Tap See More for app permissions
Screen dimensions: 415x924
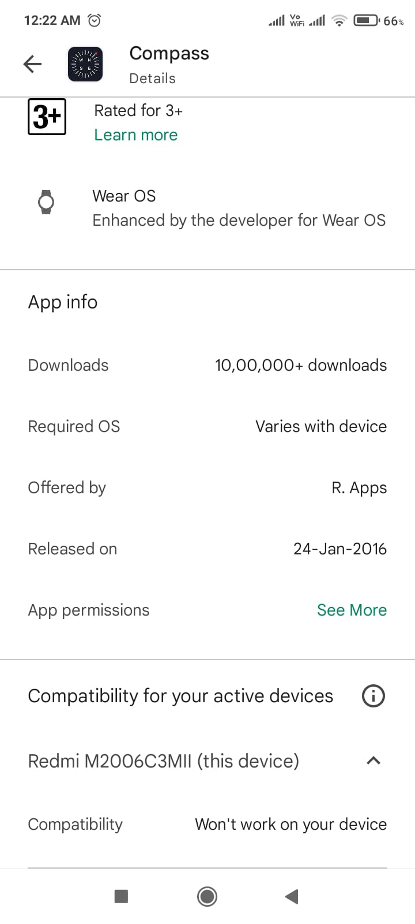(x=352, y=610)
